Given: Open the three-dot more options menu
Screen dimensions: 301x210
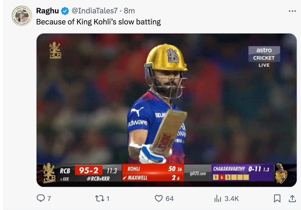Looking at the screenshot, I should (x=292, y=11).
